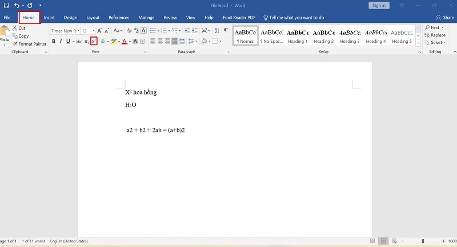The image size is (457, 247).
Task: Apply the No Spacing style
Action: pos(271,36)
